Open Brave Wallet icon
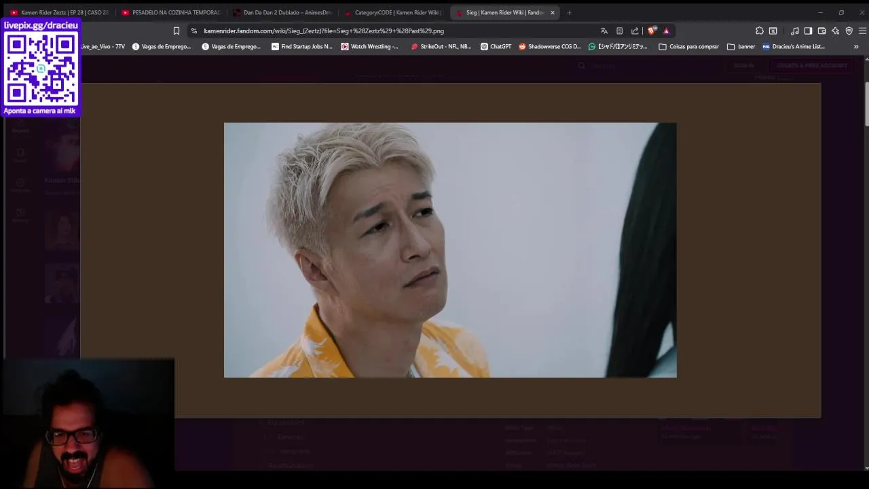The image size is (869, 489). coord(821,31)
